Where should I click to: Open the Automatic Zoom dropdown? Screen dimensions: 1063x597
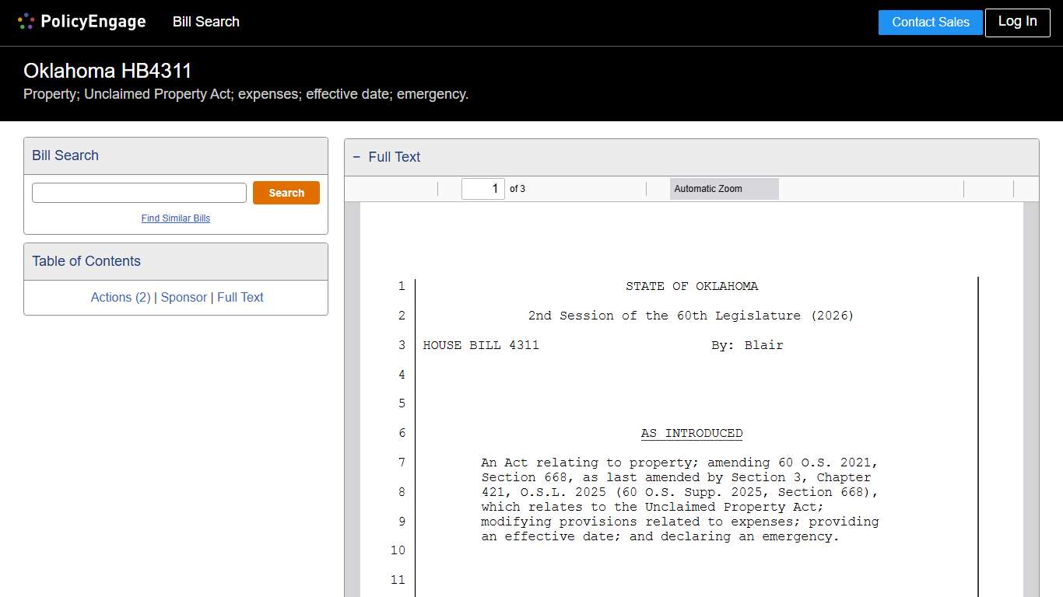(x=724, y=188)
